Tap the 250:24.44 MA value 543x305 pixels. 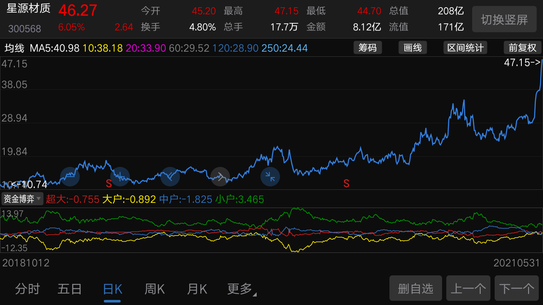click(285, 48)
